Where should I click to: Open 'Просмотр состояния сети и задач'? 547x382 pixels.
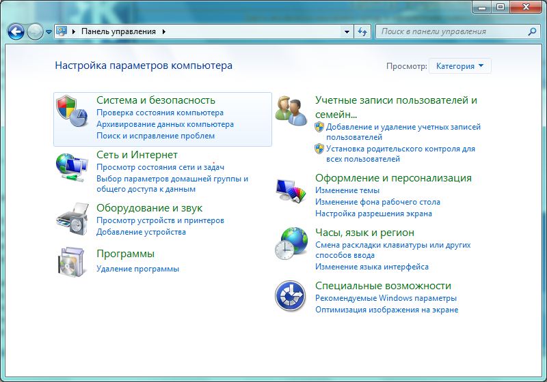click(160, 167)
